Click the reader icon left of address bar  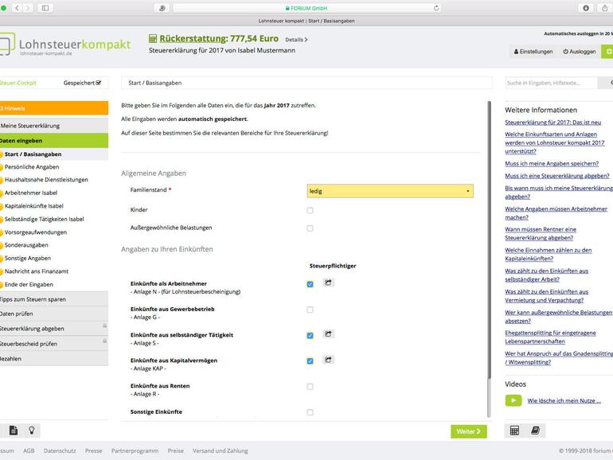pos(162,8)
